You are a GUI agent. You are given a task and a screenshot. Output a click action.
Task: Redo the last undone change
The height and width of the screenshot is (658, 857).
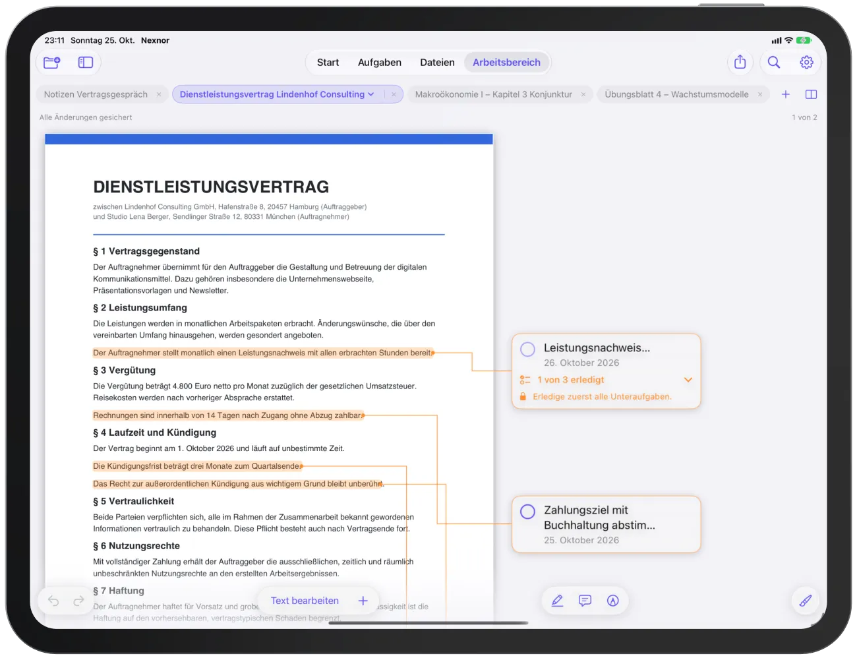point(78,601)
